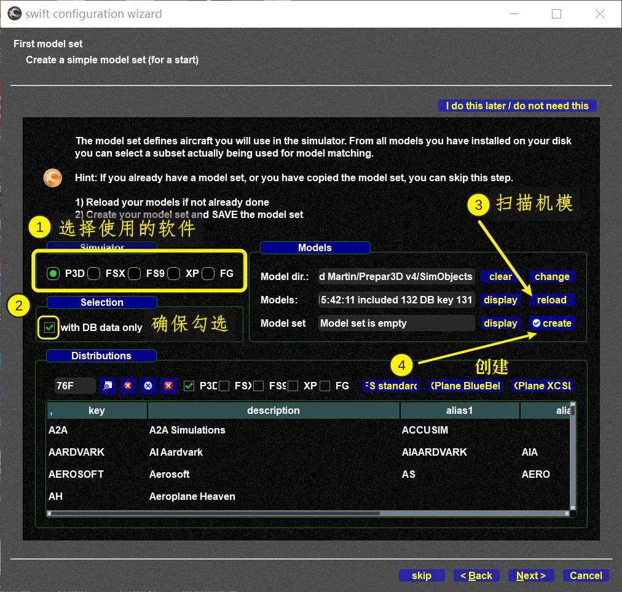Close the swift configuration wizard window
Viewport: 622px width, 592px height.
point(600,14)
